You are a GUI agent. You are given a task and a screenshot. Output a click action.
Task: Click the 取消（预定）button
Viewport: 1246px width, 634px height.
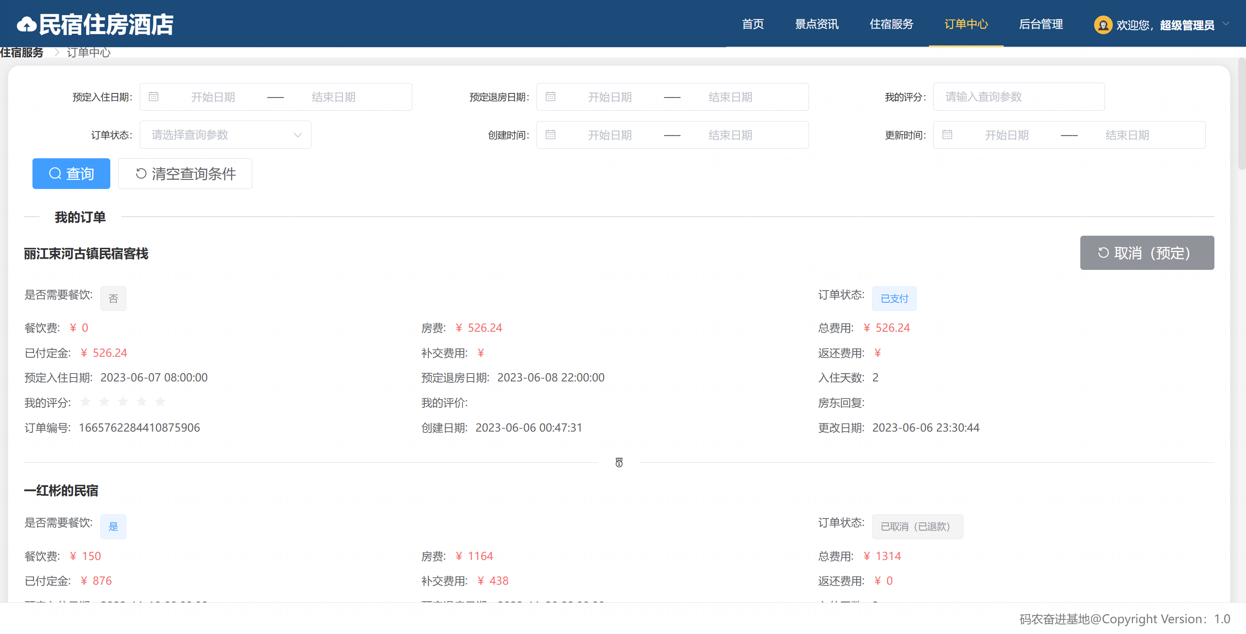pos(1146,253)
